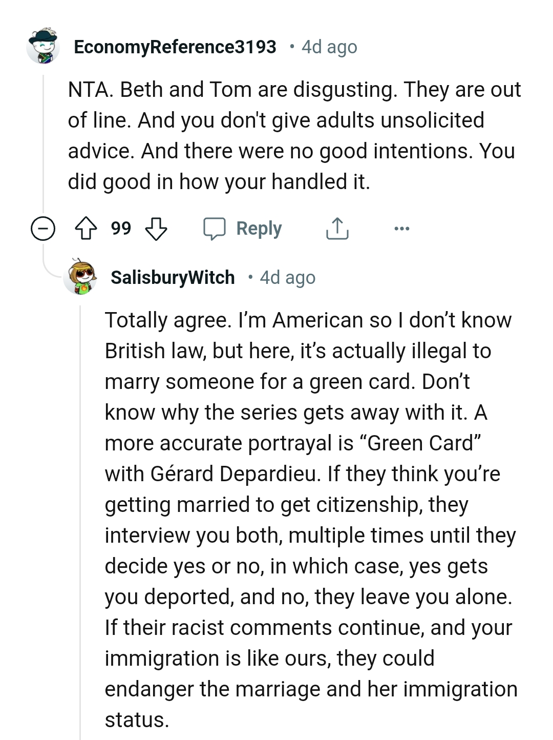Collapse SalisburyWitch's reply via its thread line

coord(80,512)
